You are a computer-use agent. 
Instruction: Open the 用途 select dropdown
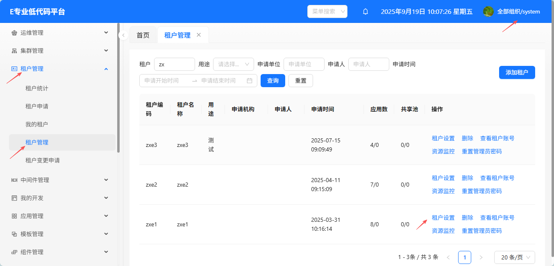[233, 64]
